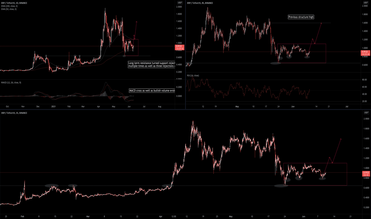This screenshot has height=219, width=371.
Task: Click 'Aug' on the 1D chart time axis
Action: 160,107
